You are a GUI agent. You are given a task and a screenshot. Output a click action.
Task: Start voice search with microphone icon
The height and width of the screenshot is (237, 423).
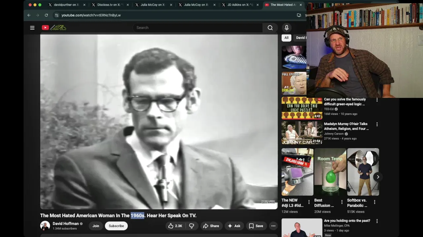click(287, 28)
